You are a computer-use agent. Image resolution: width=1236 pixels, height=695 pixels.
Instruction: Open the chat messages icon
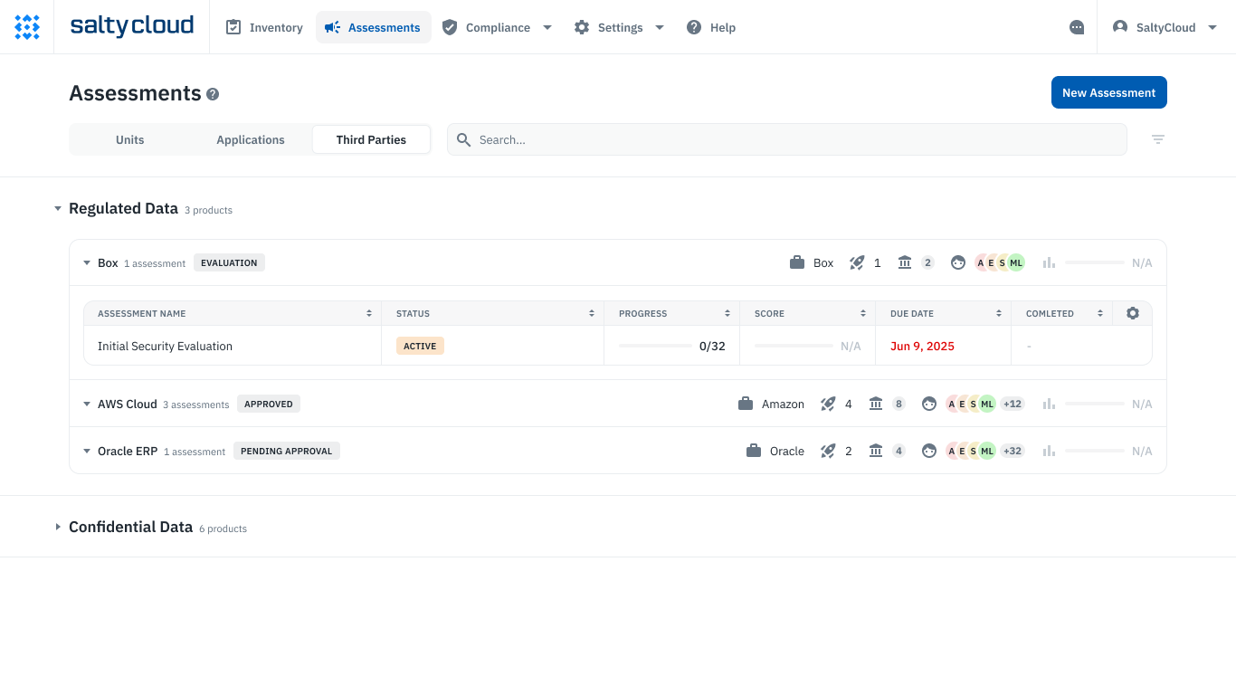point(1077,27)
